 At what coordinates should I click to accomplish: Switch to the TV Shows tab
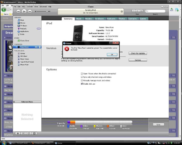pos(99,19)
